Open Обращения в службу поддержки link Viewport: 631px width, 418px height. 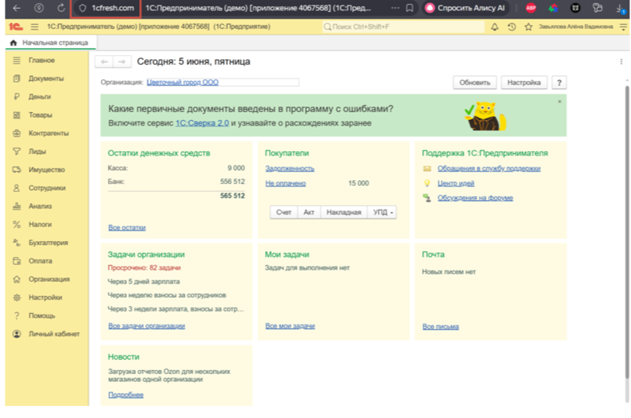489,169
